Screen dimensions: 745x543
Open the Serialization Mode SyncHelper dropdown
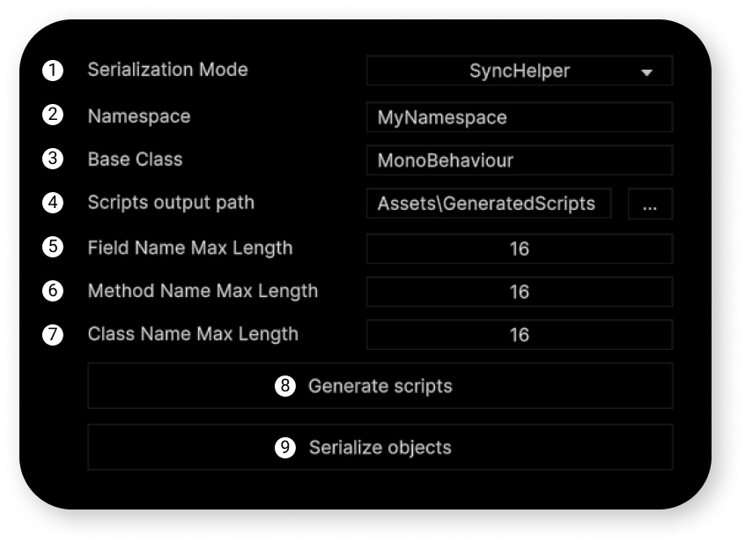(520, 71)
